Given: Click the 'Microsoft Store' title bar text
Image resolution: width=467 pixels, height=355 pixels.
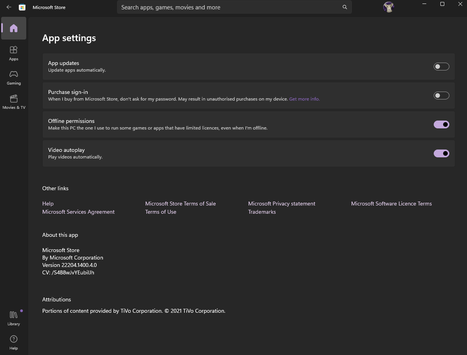Looking at the screenshot, I should tap(49, 7).
